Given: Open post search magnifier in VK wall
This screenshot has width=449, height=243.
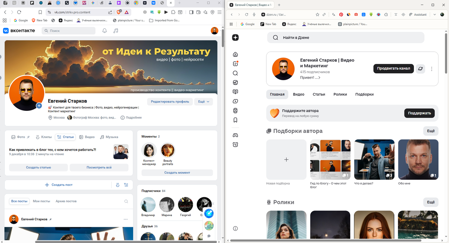Looking at the screenshot, I should pyautogui.click(x=126, y=201).
